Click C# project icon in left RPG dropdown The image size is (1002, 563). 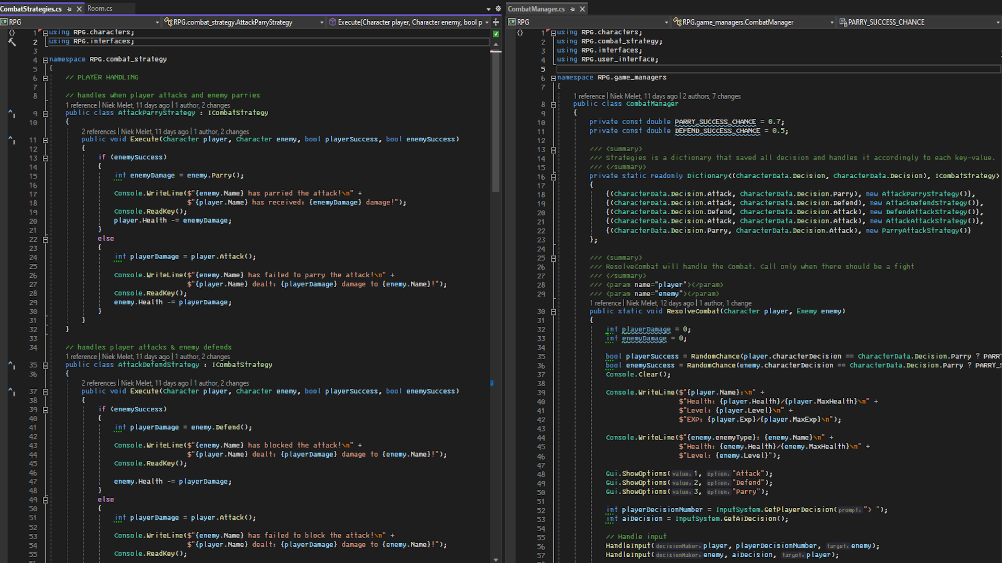point(4,22)
